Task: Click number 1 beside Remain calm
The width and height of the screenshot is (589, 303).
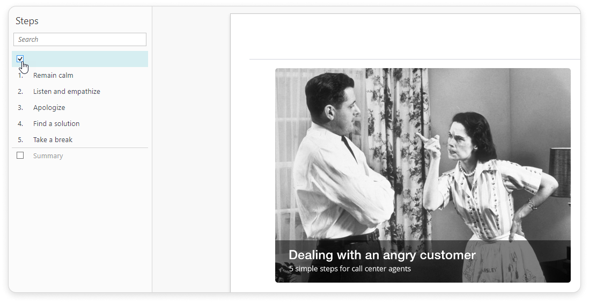Action: coord(20,76)
